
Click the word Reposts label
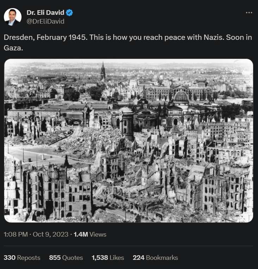coord(29,258)
